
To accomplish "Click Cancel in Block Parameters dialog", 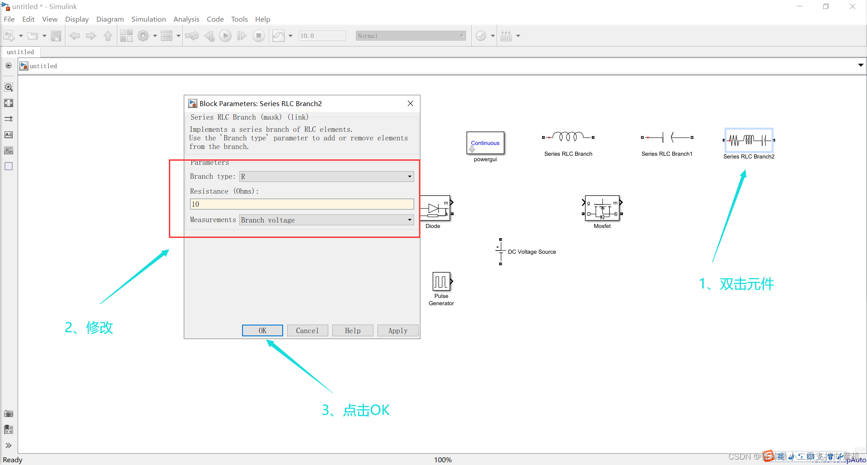I will point(308,330).
